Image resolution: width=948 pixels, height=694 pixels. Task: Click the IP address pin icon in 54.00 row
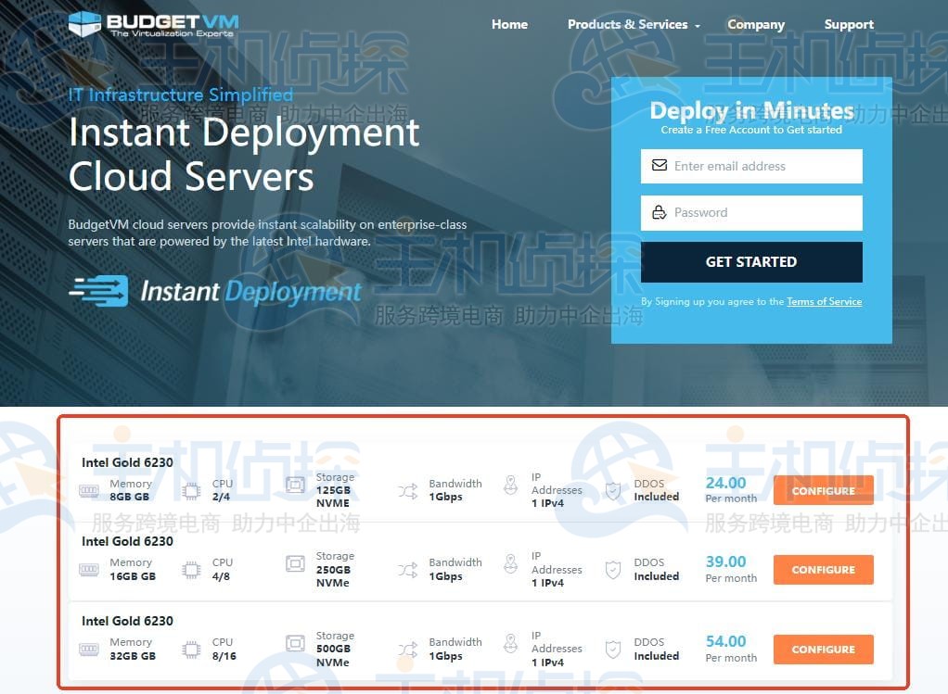(x=511, y=643)
